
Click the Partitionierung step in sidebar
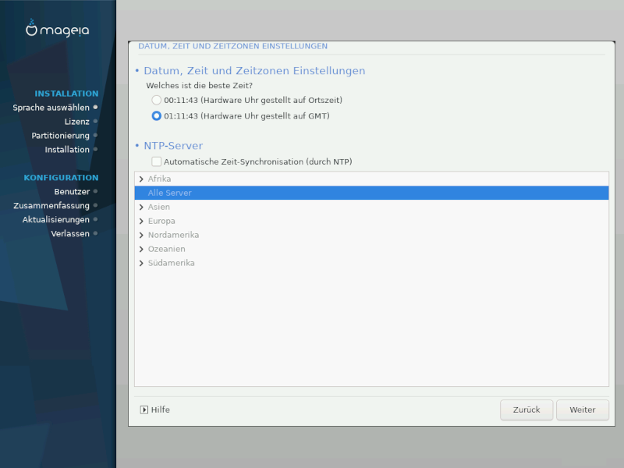(x=60, y=136)
